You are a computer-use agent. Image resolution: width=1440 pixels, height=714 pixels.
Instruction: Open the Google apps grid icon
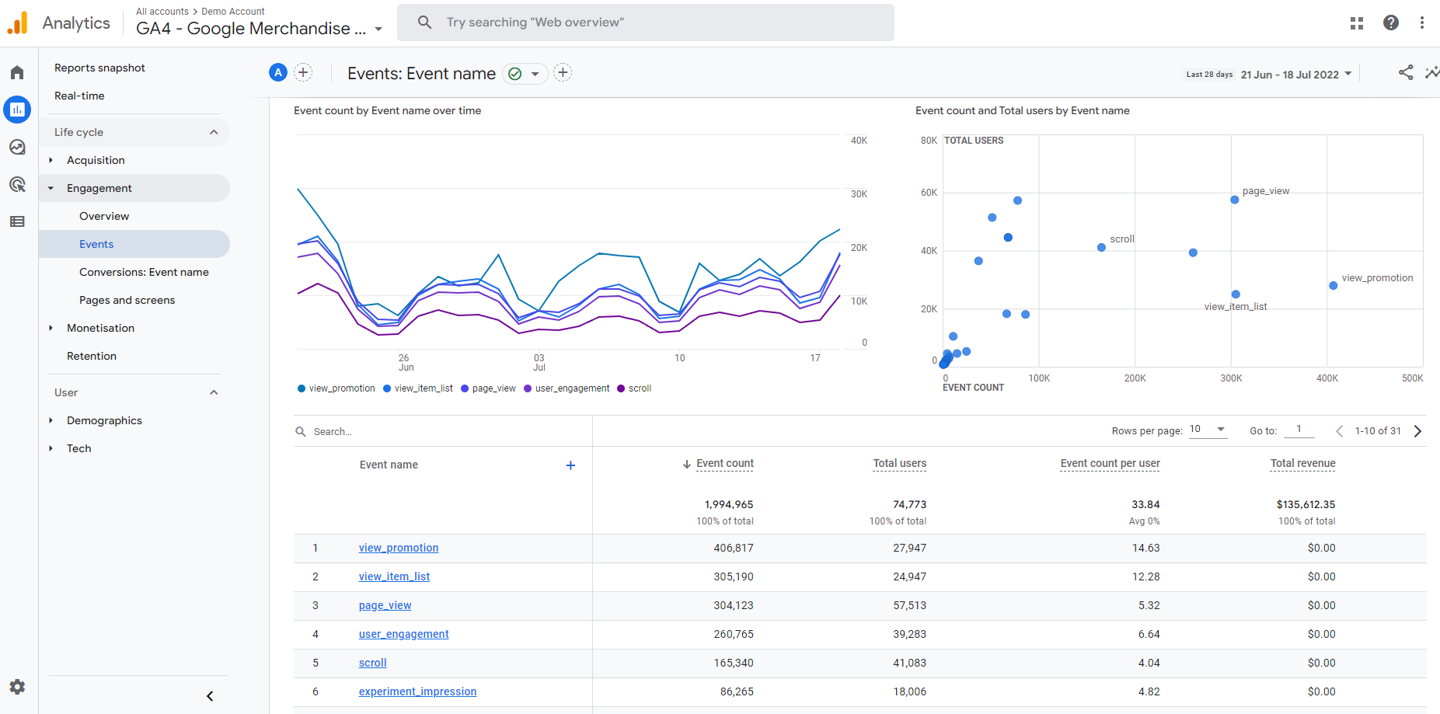pos(1357,23)
